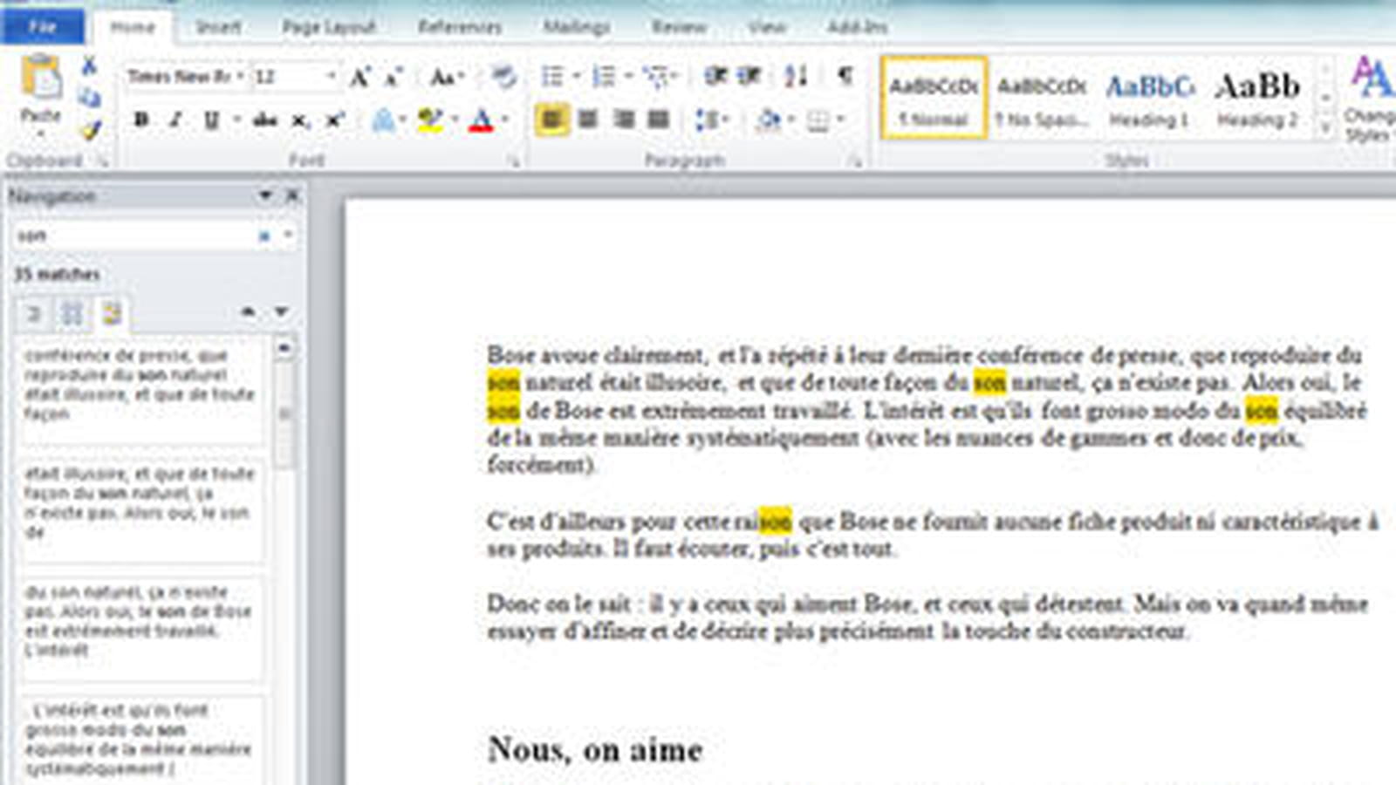Image resolution: width=1396 pixels, height=785 pixels.
Task: Click the Paste icon
Action: click(x=40, y=78)
